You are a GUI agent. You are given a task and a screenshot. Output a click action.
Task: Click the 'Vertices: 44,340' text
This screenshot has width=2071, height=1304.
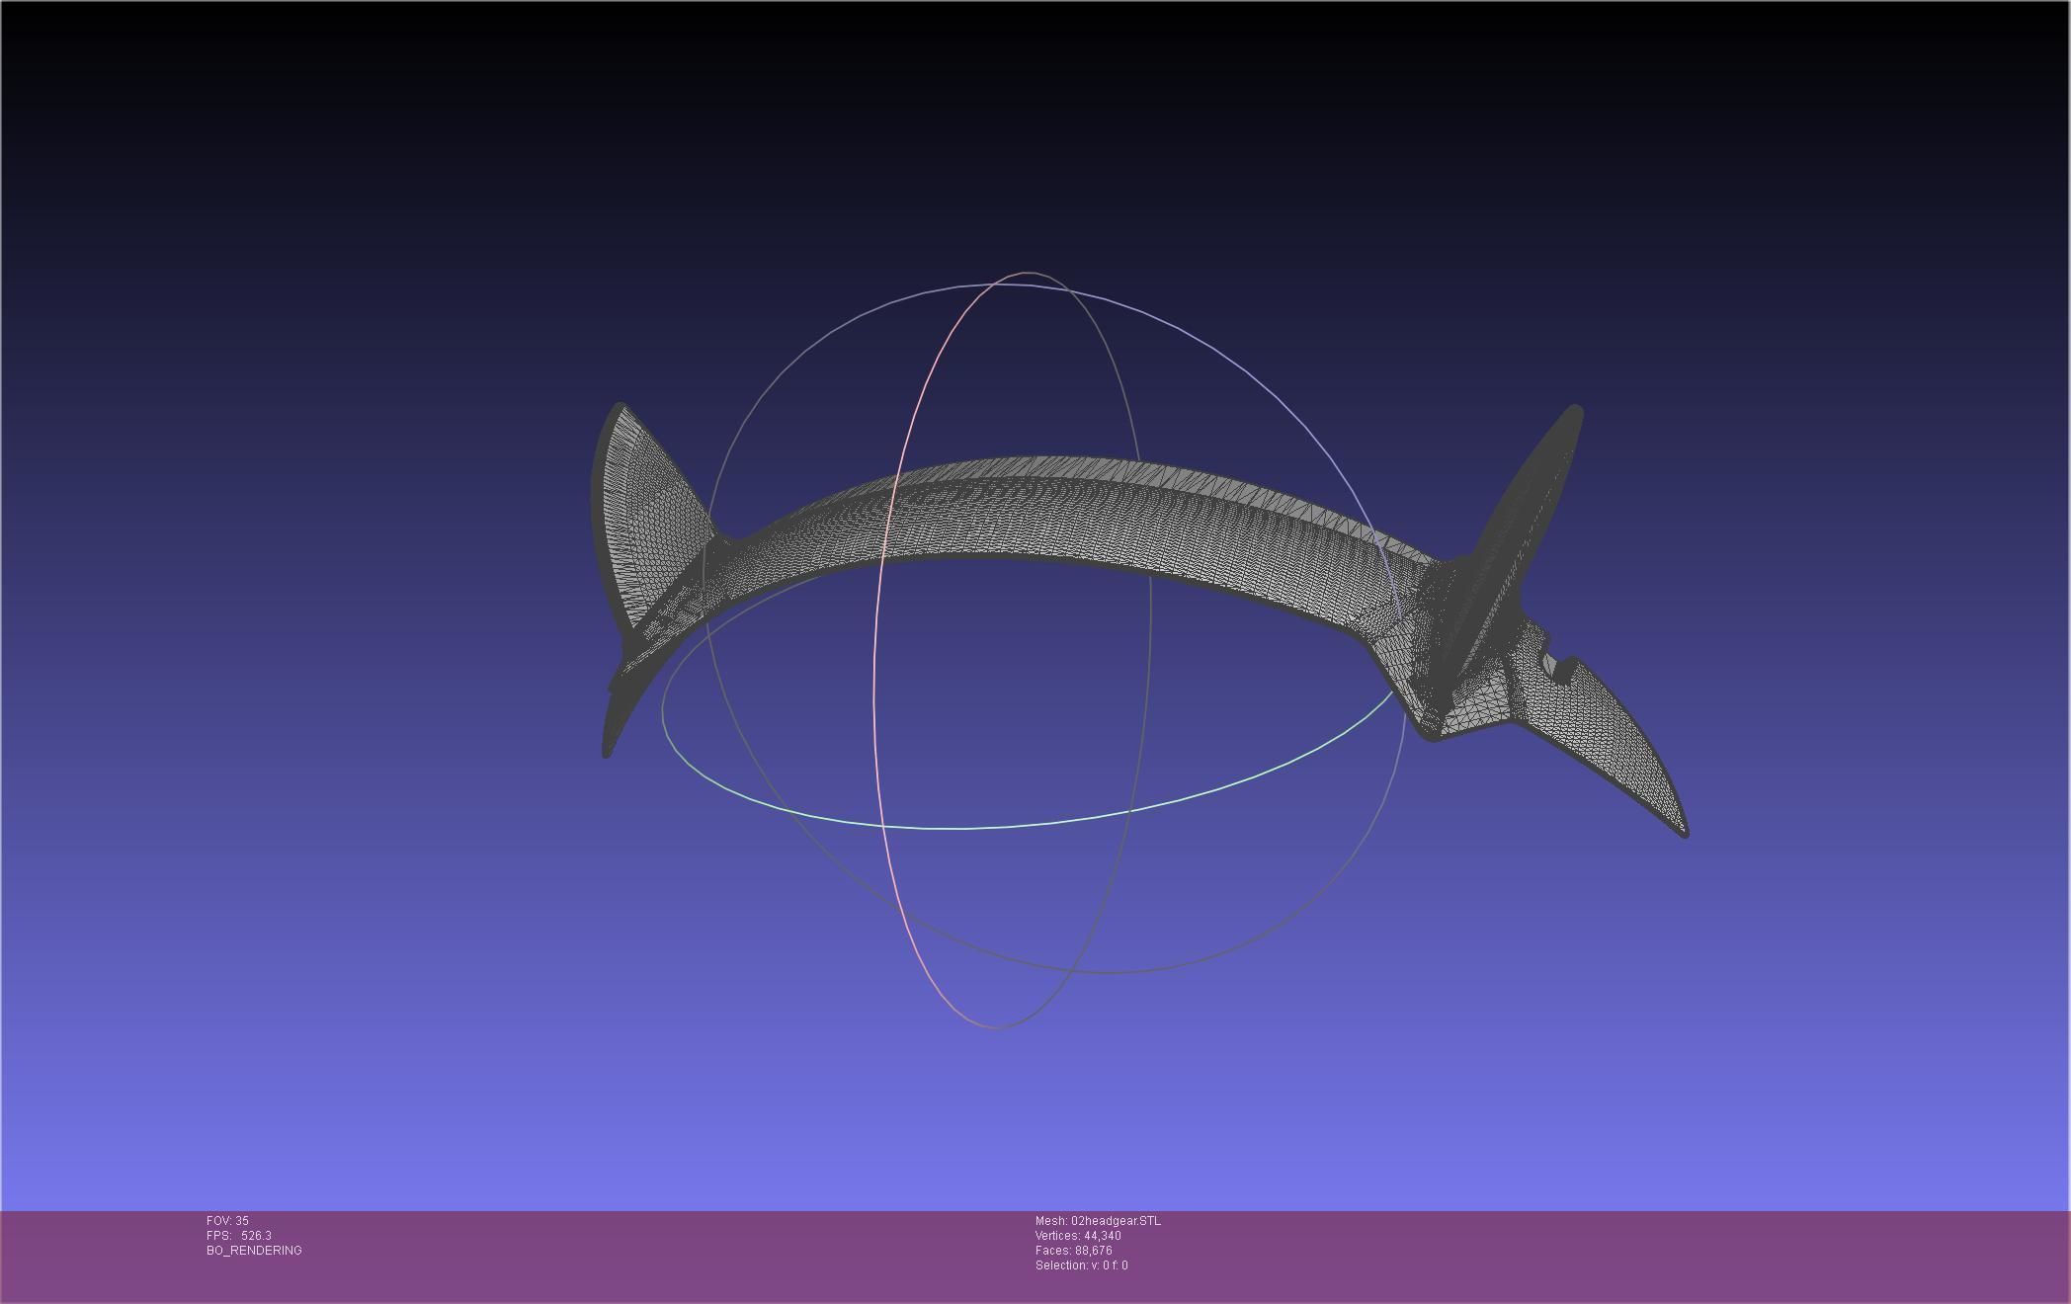1078,1236
